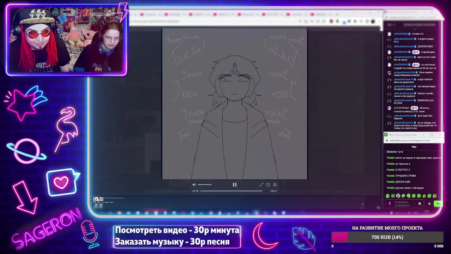Image resolution: width=451 pixels, height=254 pixels.
Task: Click @DeeHoffmann19 on 'ХВХВАХХАА ДА КСТАТИ' message
Action: [404, 101]
